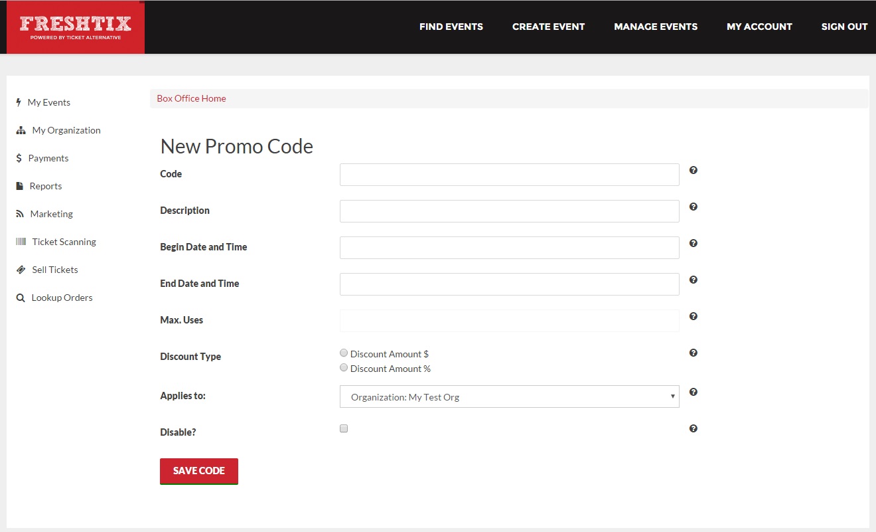Click the Ticket Scanning barcode icon
Image resolution: width=876 pixels, height=532 pixels.
(x=21, y=242)
